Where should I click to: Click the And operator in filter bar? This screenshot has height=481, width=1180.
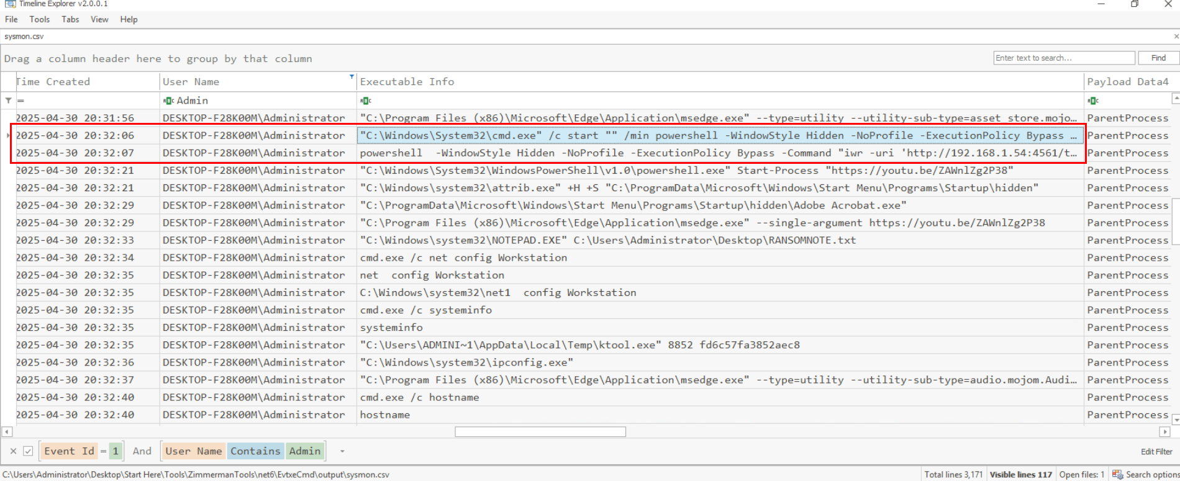coord(142,451)
